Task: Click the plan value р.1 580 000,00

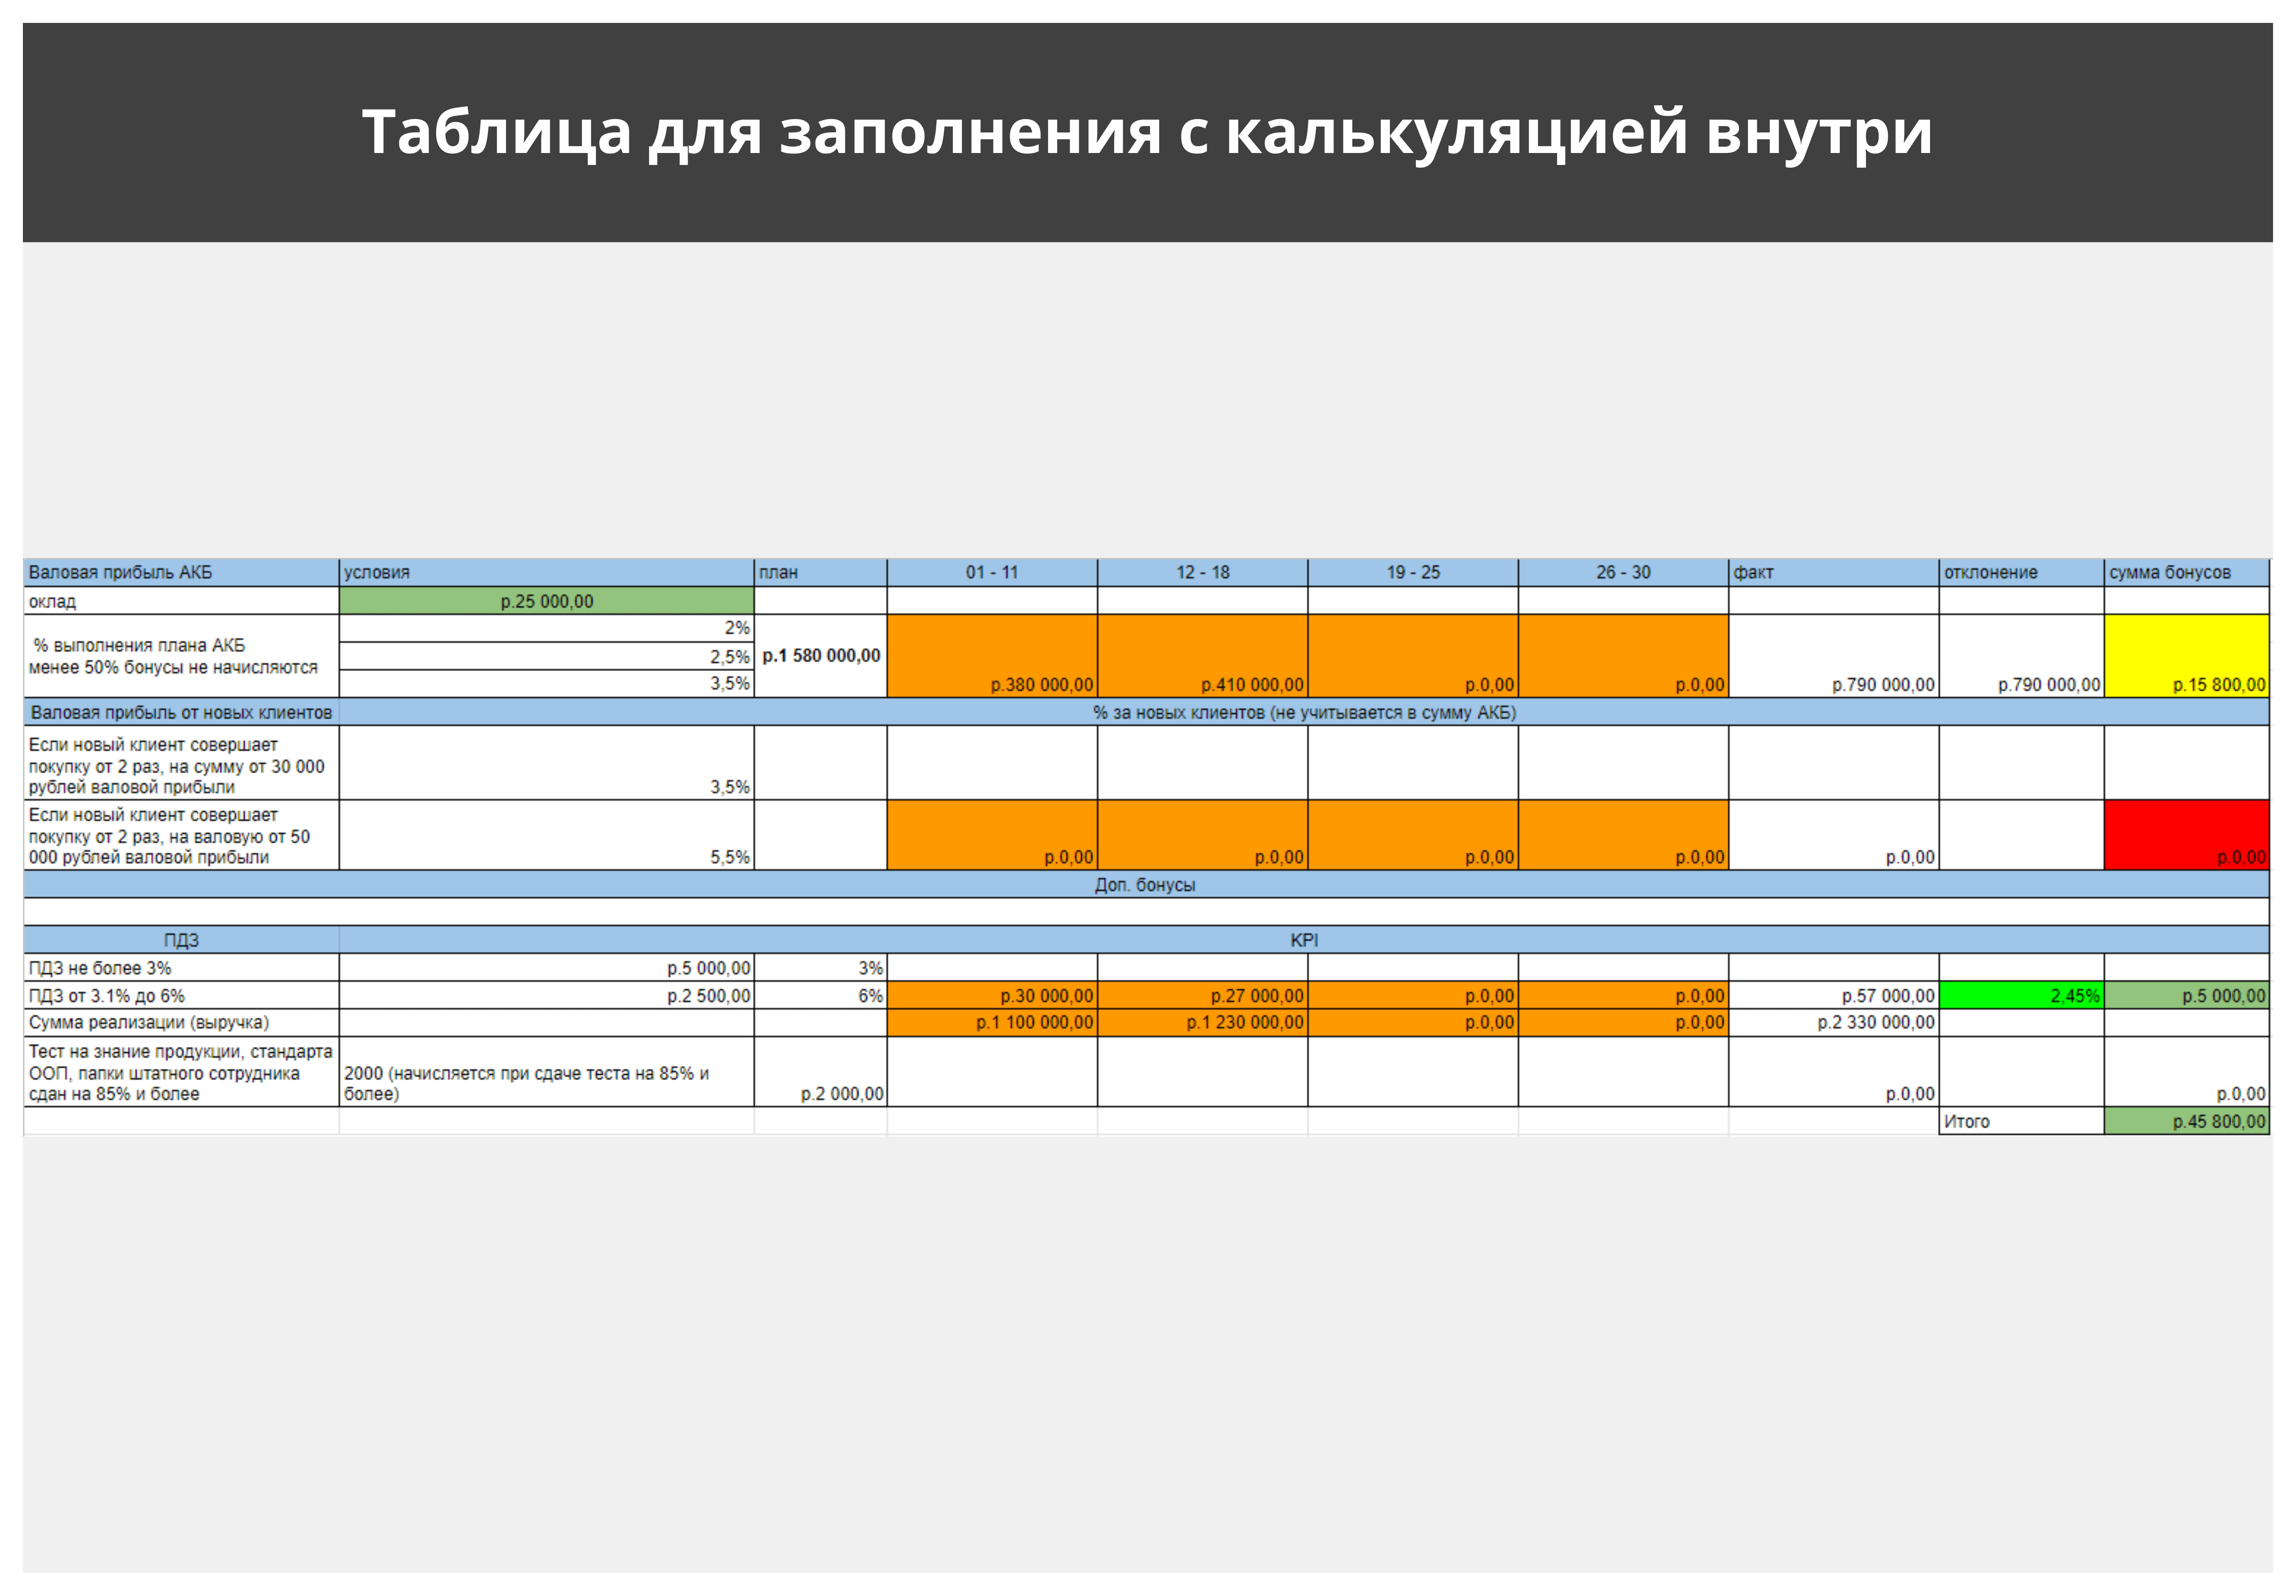Action: coord(820,656)
